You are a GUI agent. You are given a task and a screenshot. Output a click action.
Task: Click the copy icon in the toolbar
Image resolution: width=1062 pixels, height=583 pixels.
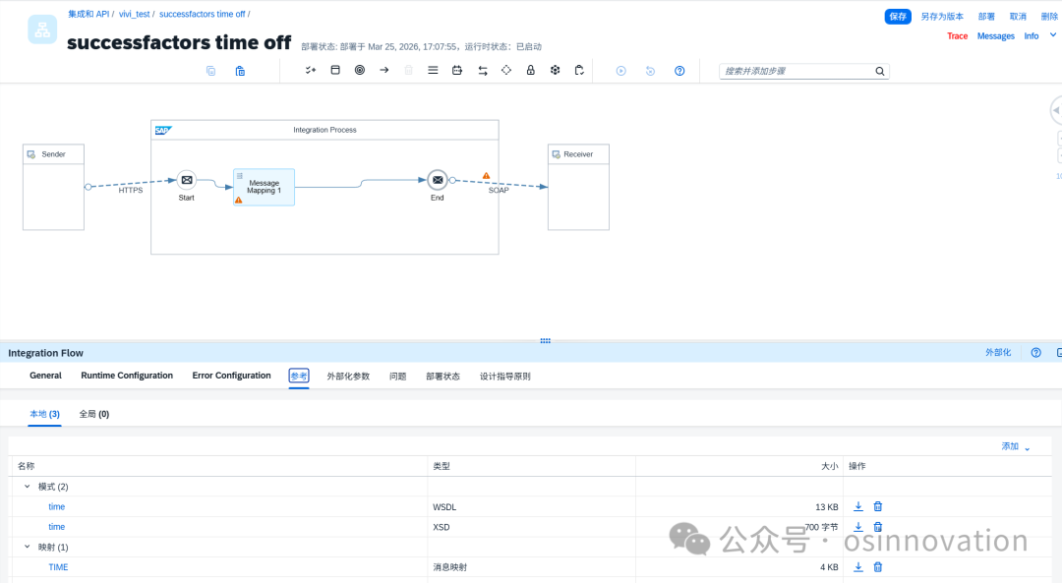(210, 71)
